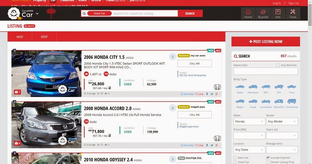Image resolution: width=312 pixels, height=164 pixels.
Task: Click the red search badge beside LISTING
Action: pos(30,26)
